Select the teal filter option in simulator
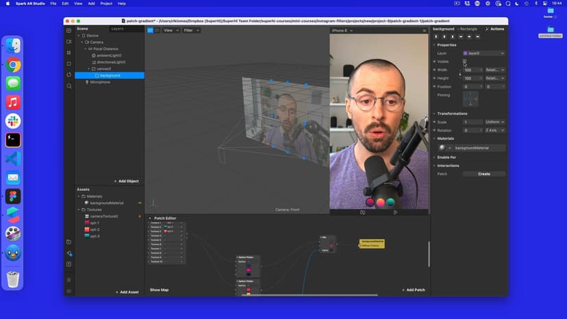 [390, 202]
